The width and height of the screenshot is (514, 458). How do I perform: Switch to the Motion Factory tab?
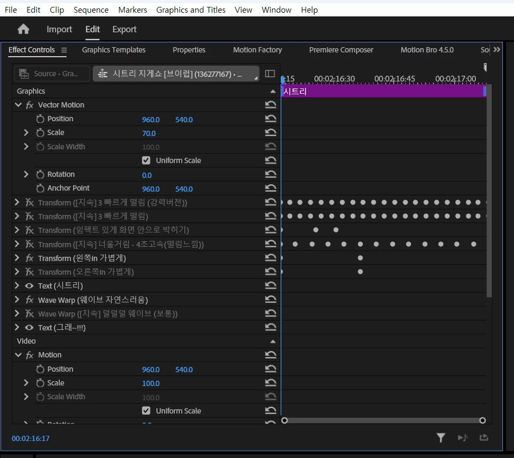258,50
